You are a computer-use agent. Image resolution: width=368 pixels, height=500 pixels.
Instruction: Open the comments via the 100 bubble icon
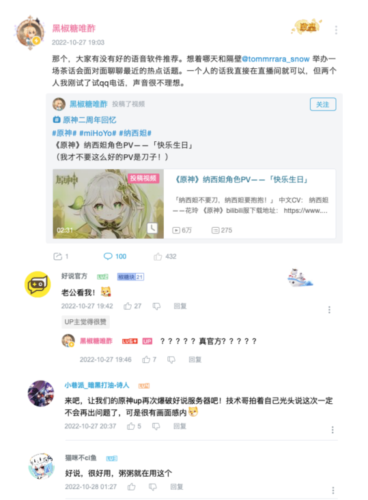click(108, 256)
